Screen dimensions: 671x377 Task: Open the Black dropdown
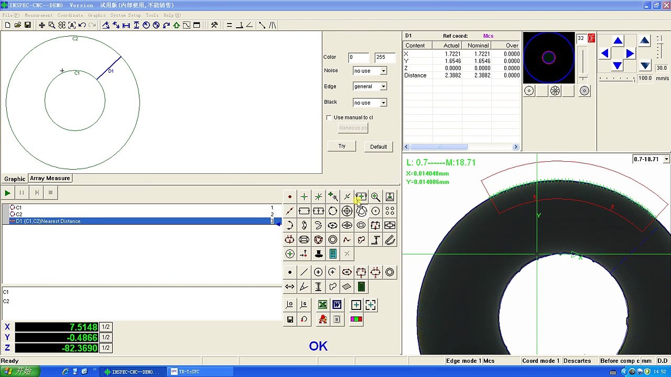pos(383,103)
